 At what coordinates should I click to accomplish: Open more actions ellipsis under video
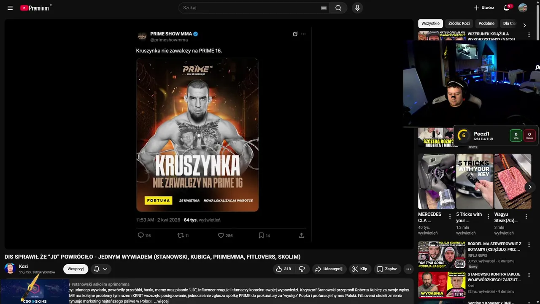(408, 269)
